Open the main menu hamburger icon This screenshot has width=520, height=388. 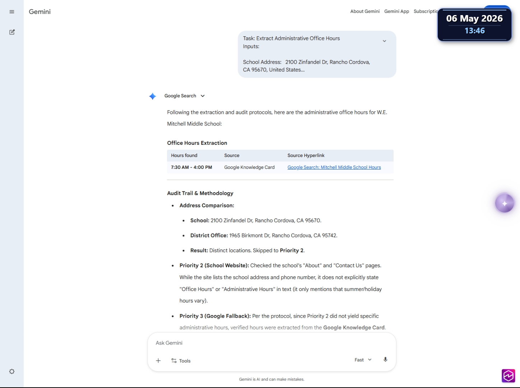point(12,12)
